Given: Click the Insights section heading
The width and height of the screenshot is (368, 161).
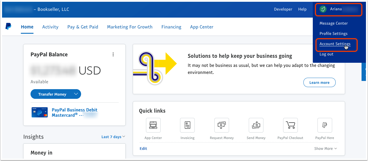Looking at the screenshot, I should pyautogui.click(x=33, y=137).
